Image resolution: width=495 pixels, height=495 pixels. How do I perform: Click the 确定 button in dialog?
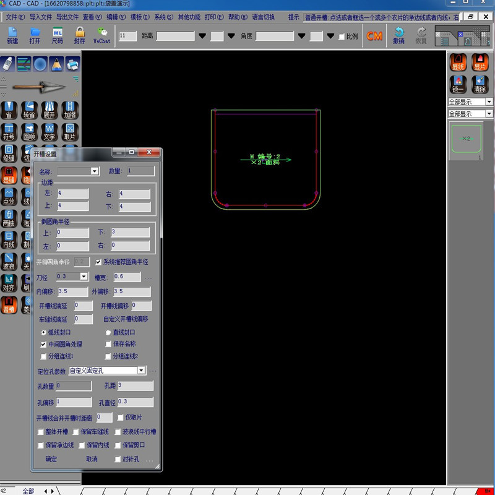tap(51, 459)
